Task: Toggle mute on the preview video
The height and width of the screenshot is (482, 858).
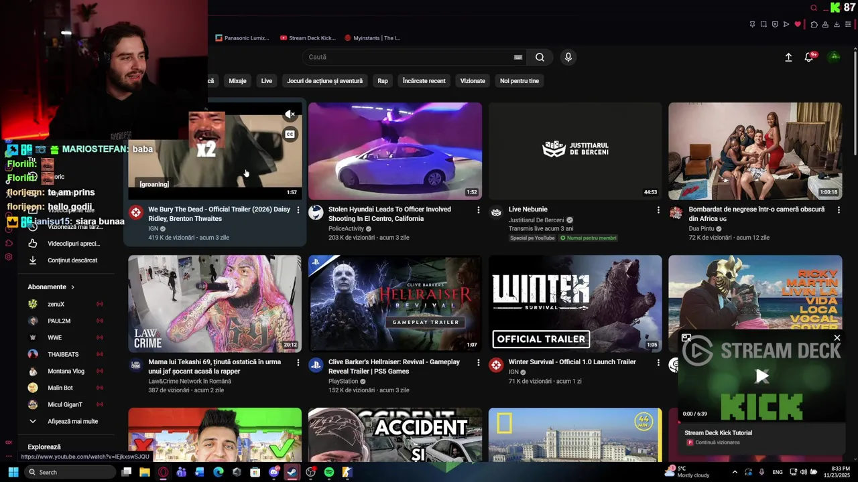Action: pos(290,114)
